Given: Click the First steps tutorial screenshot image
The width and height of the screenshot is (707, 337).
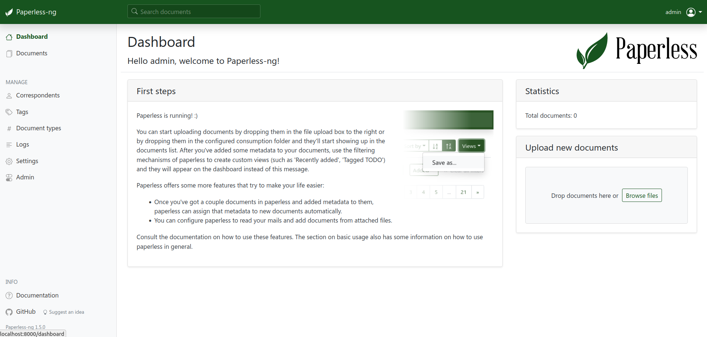Looking at the screenshot, I should [448, 155].
